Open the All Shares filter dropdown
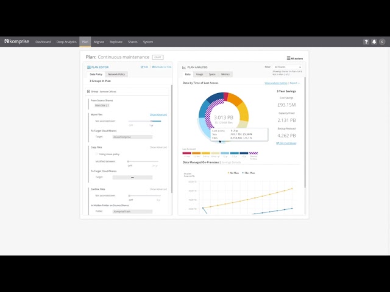Image resolution: width=390 pixels, height=292 pixels. pyautogui.click(x=287, y=67)
